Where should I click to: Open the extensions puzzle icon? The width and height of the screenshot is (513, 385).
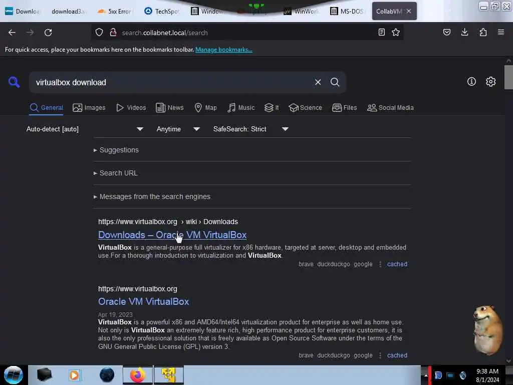coord(483,32)
